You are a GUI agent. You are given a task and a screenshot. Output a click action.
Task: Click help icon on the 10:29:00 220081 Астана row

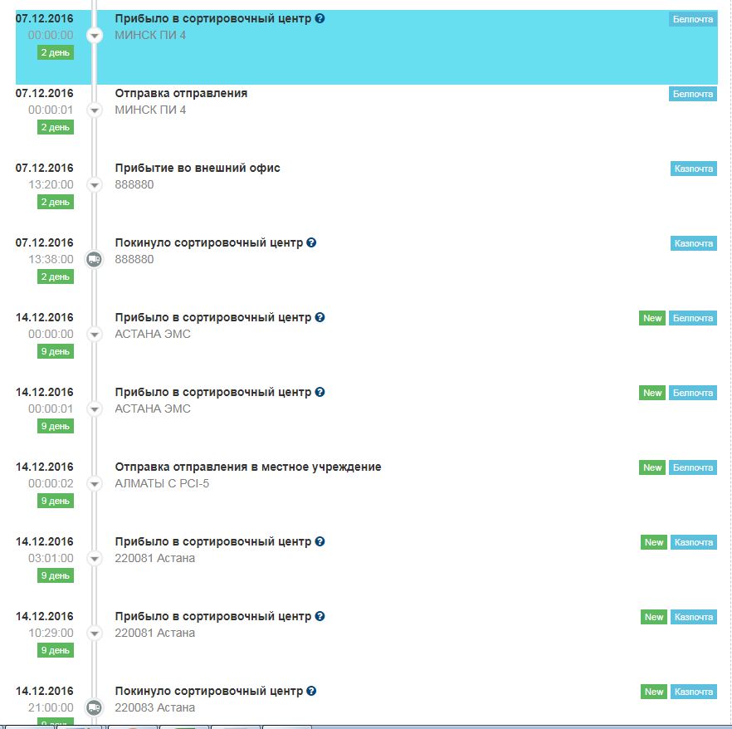pos(320,616)
